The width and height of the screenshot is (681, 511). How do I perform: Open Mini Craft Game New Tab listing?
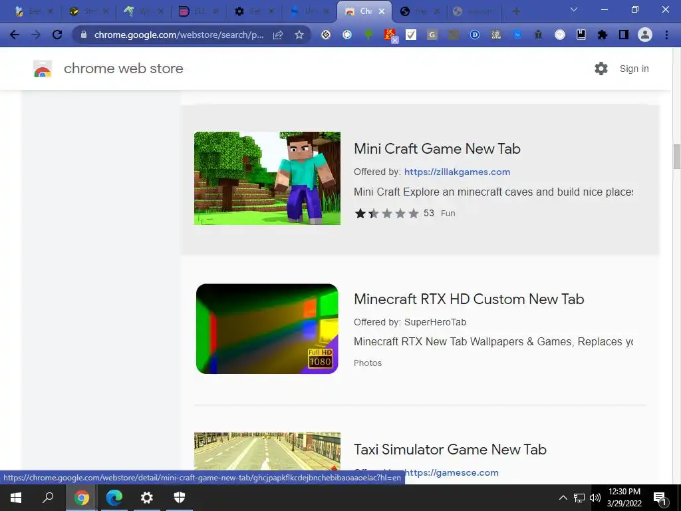(x=437, y=148)
